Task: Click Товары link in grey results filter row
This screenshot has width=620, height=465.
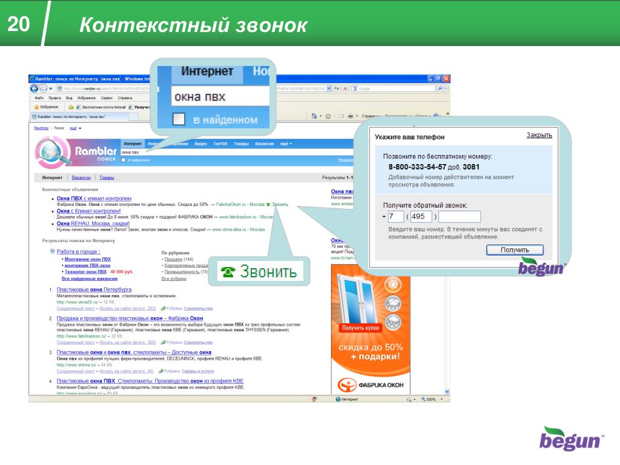Action: click(107, 177)
